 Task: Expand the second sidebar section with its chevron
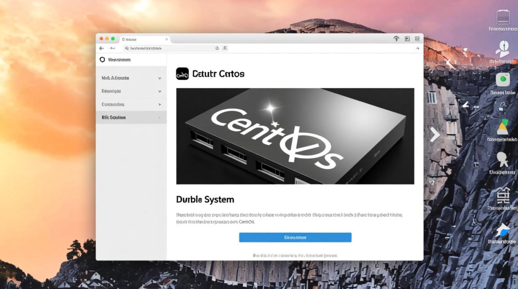pyautogui.click(x=160, y=91)
